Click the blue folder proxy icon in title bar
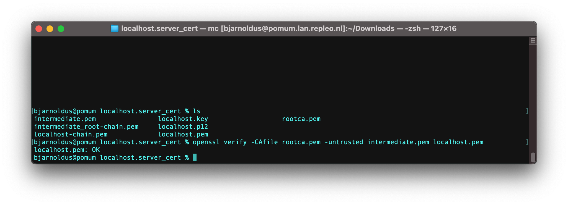Image resolution: width=568 pixels, height=205 pixels. tap(114, 28)
